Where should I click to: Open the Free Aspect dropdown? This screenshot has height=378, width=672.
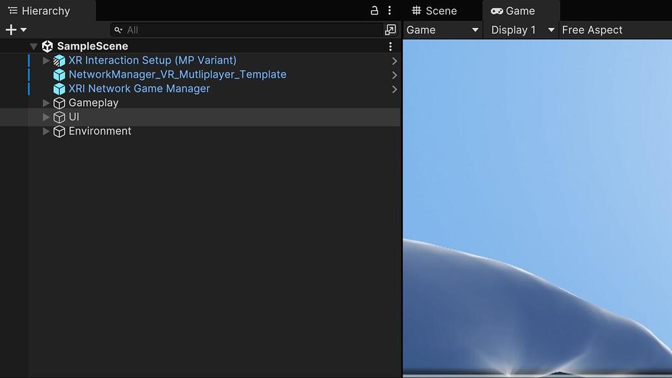tap(591, 30)
